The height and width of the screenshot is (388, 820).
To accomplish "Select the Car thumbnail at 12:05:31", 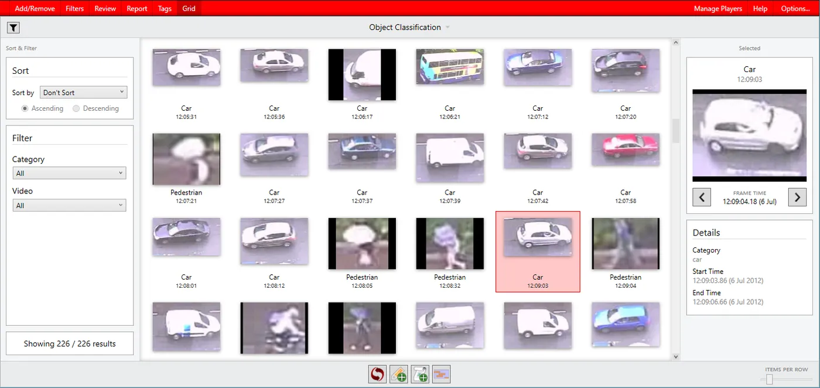I will 186,67.
